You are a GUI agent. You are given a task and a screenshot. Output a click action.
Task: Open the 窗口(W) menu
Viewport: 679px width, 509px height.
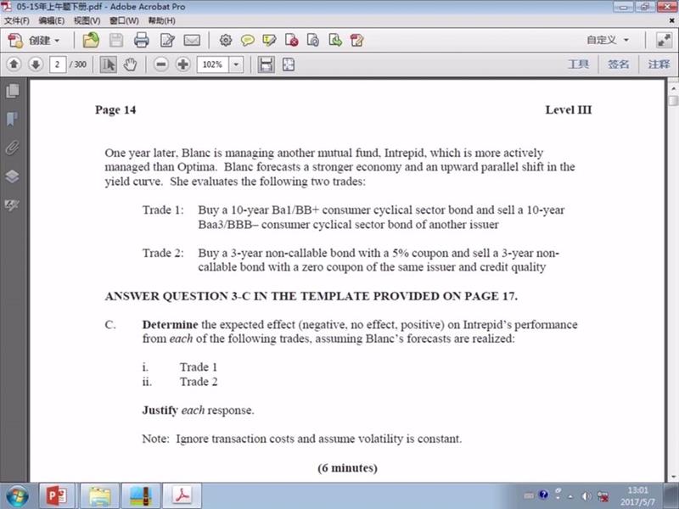click(124, 20)
